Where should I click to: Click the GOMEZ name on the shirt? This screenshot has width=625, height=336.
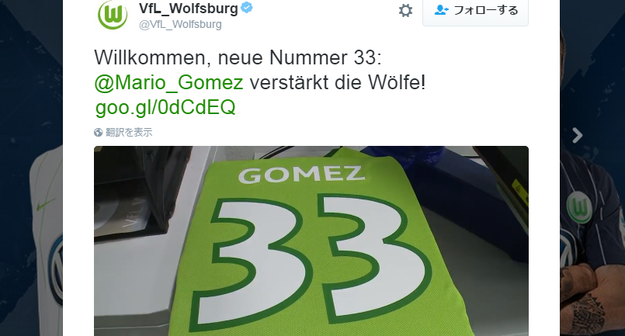pyautogui.click(x=301, y=175)
